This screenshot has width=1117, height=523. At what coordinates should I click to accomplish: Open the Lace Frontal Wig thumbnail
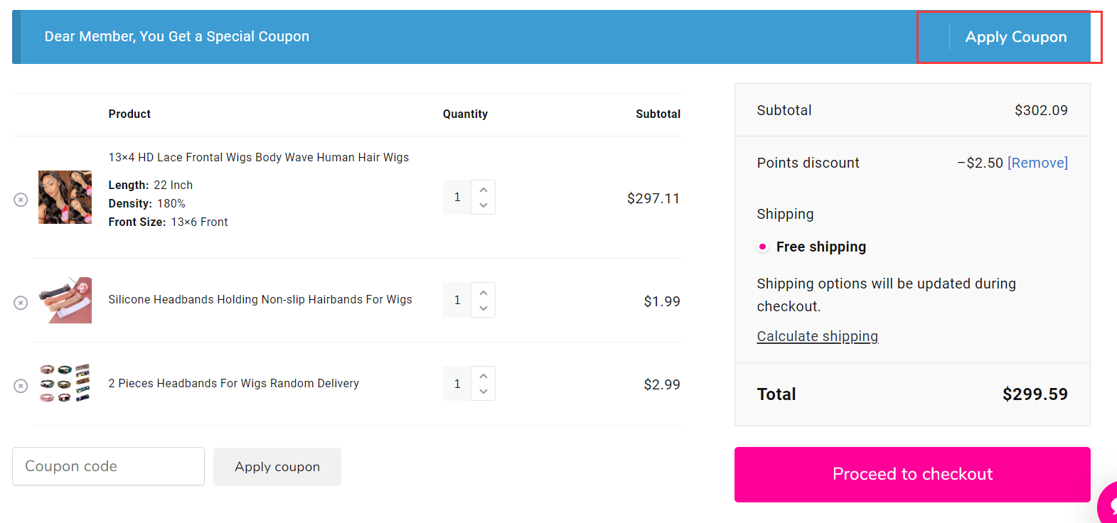[x=65, y=198]
